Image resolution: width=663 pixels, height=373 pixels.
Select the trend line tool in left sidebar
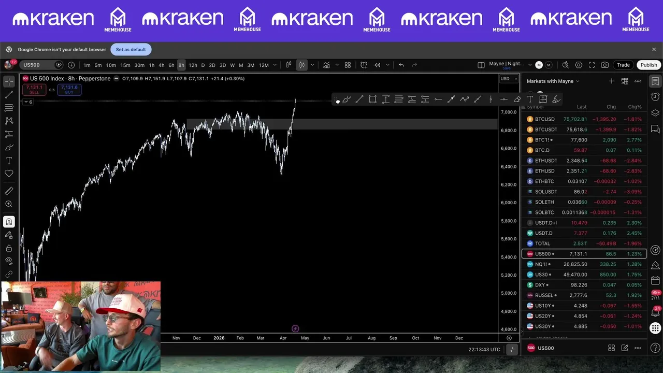(9, 95)
